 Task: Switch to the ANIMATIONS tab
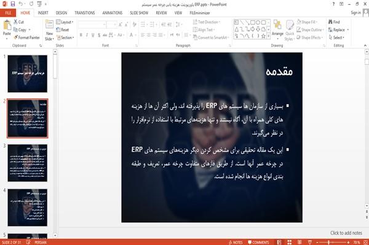pos(113,13)
